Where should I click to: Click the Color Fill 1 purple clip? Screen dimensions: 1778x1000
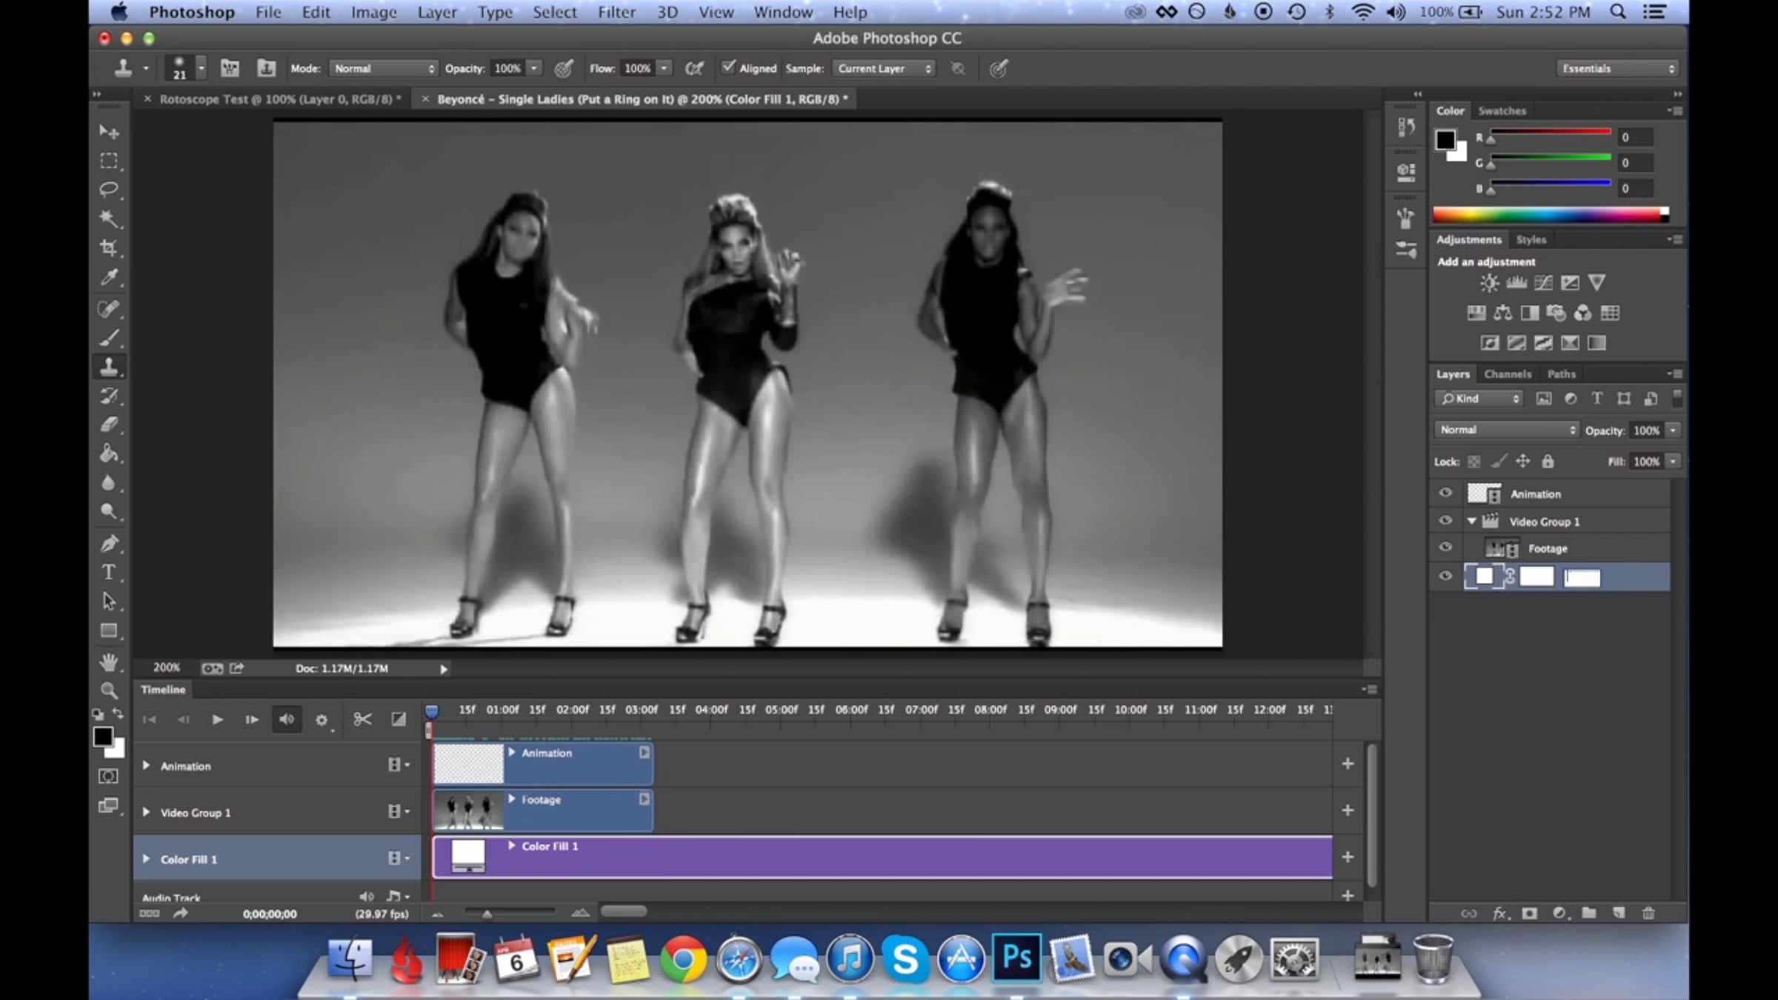point(889,858)
